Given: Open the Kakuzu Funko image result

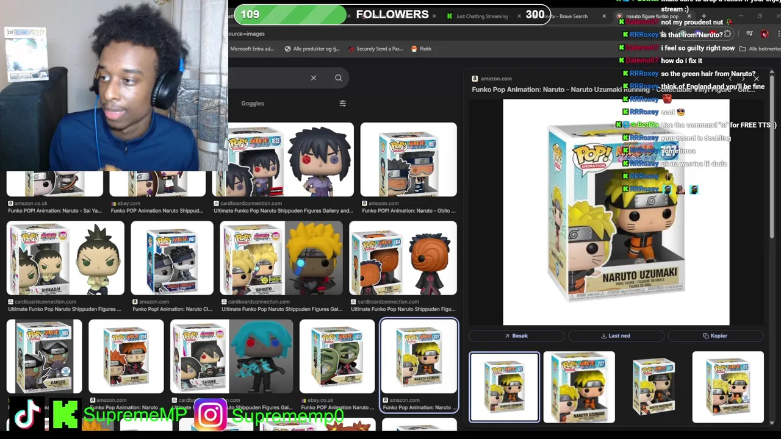Looking at the screenshot, I should click(x=44, y=357).
